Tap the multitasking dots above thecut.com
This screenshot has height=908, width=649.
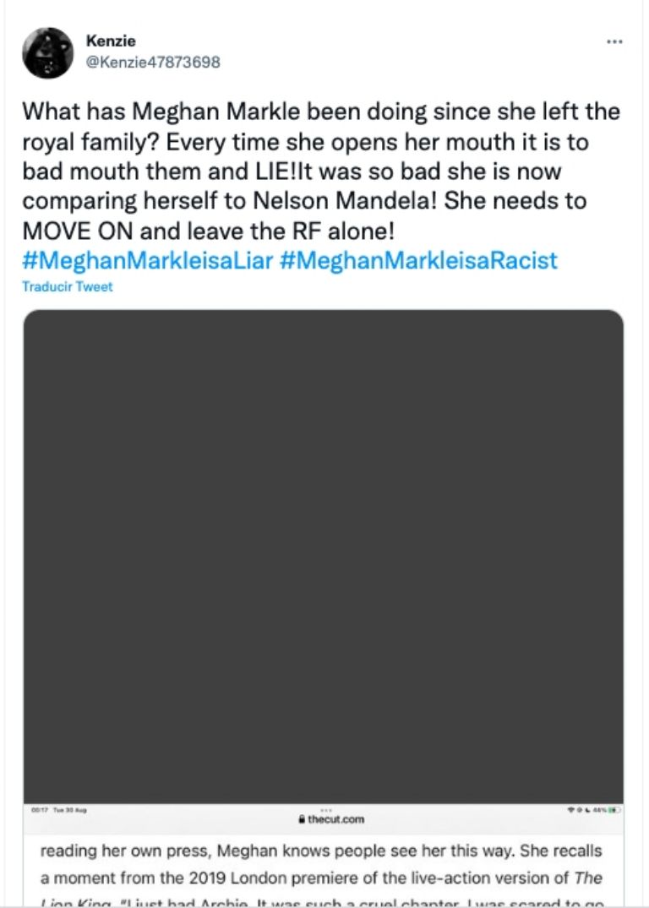tap(324, 809)
